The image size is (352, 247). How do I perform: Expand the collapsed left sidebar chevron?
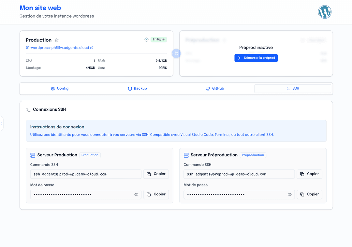click(1, 123)
